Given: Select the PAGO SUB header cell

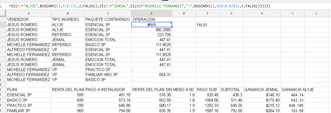Looking at the screenshot, I should [x=208, y=90].
